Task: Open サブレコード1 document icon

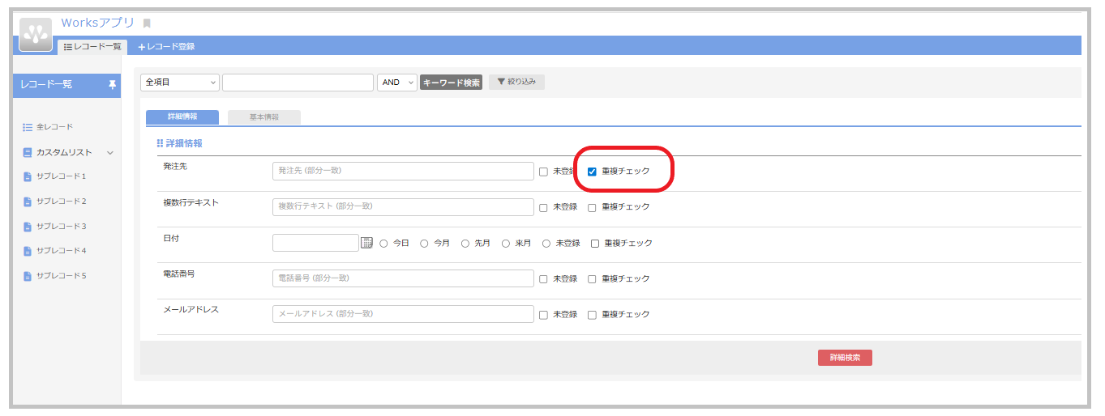Action: click(x=28, y=176)
